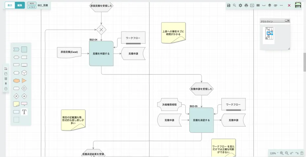Select the pale empty square shape
This screenshot has width=306, height=157.
pyautogui.click(x=16, y=119)
